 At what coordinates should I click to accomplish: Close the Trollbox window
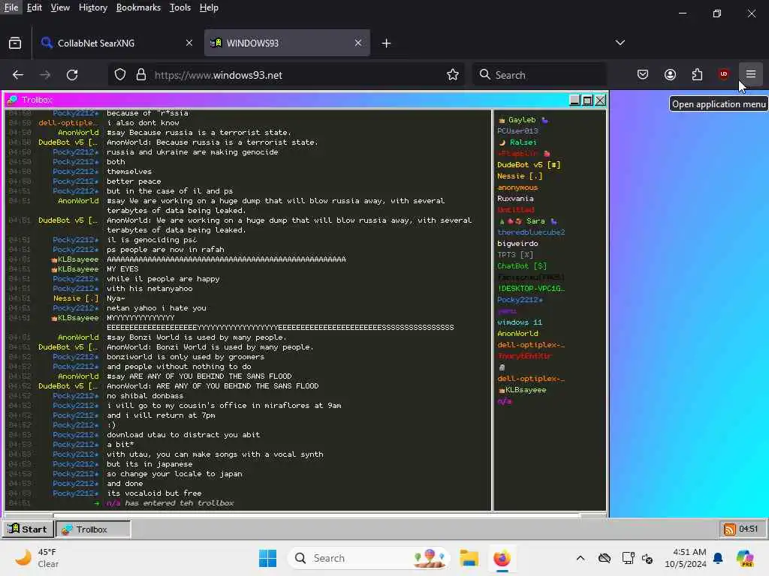tap(600, 100)
